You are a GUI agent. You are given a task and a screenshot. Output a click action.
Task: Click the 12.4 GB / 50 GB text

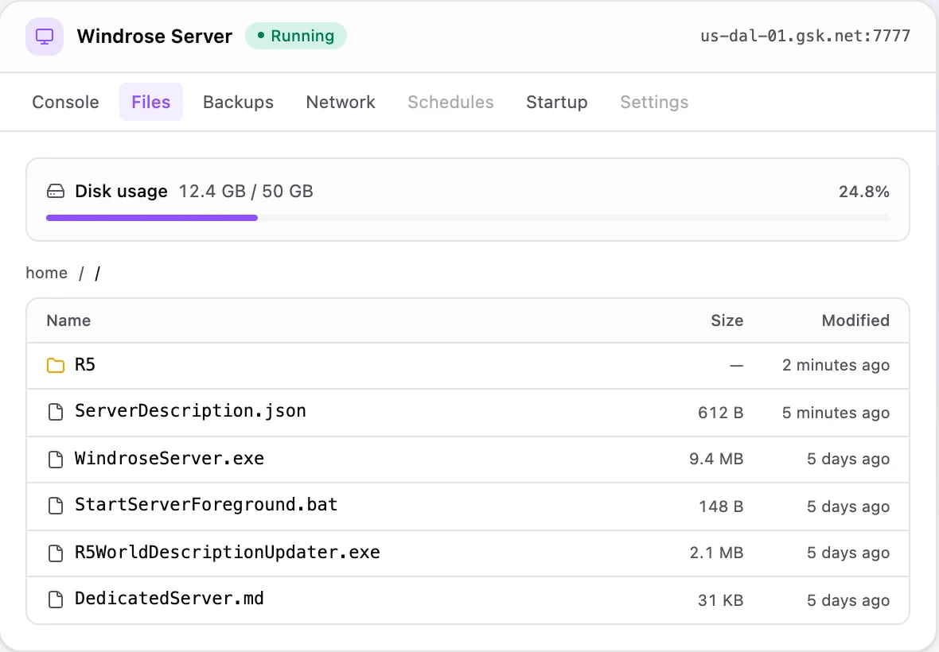[x=246, y=192]
